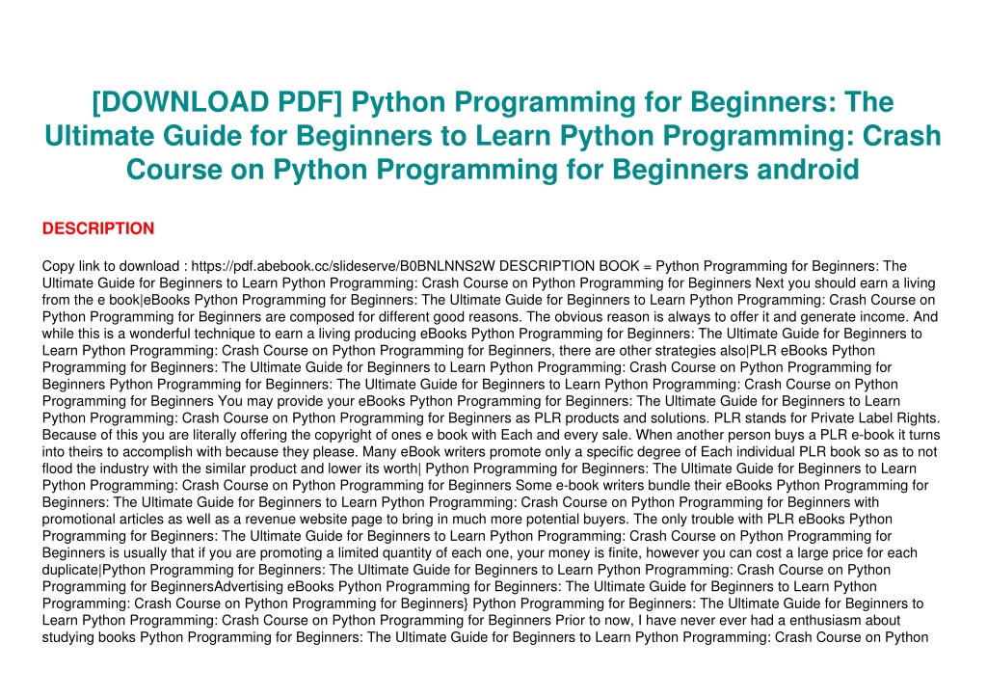Click the DOWNLOAD PDF Python Programming title heading
The width and height of the screenshot is (987, 697).
click(x=493, y=136)
